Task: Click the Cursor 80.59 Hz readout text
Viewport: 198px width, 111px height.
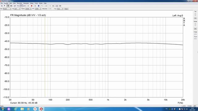Action: pos(24,103)
